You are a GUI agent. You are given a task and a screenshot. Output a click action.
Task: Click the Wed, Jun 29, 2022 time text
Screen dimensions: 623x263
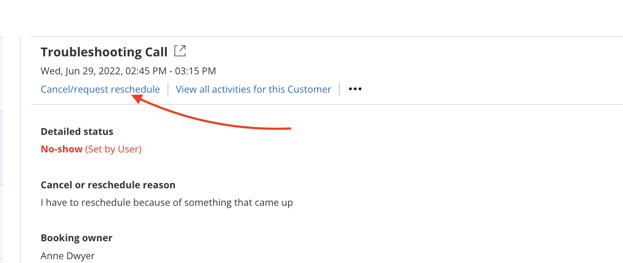128,71
